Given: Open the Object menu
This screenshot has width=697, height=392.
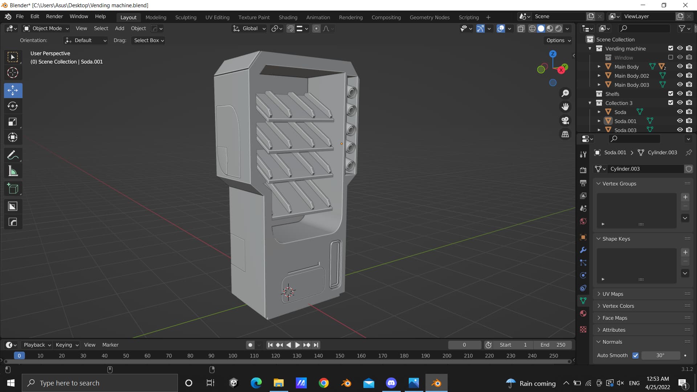Looking at the screenshot, I should coord(138,28).
